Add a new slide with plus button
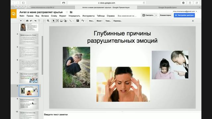212x119 pixels. 21,21
